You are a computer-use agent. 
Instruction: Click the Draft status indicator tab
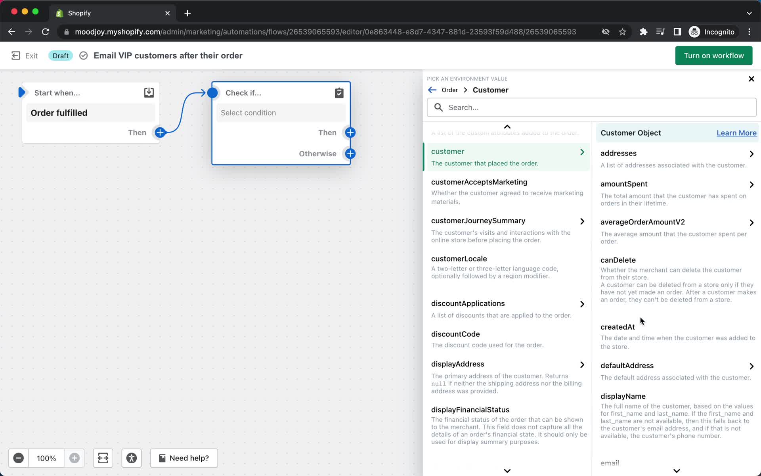(60, 55)
